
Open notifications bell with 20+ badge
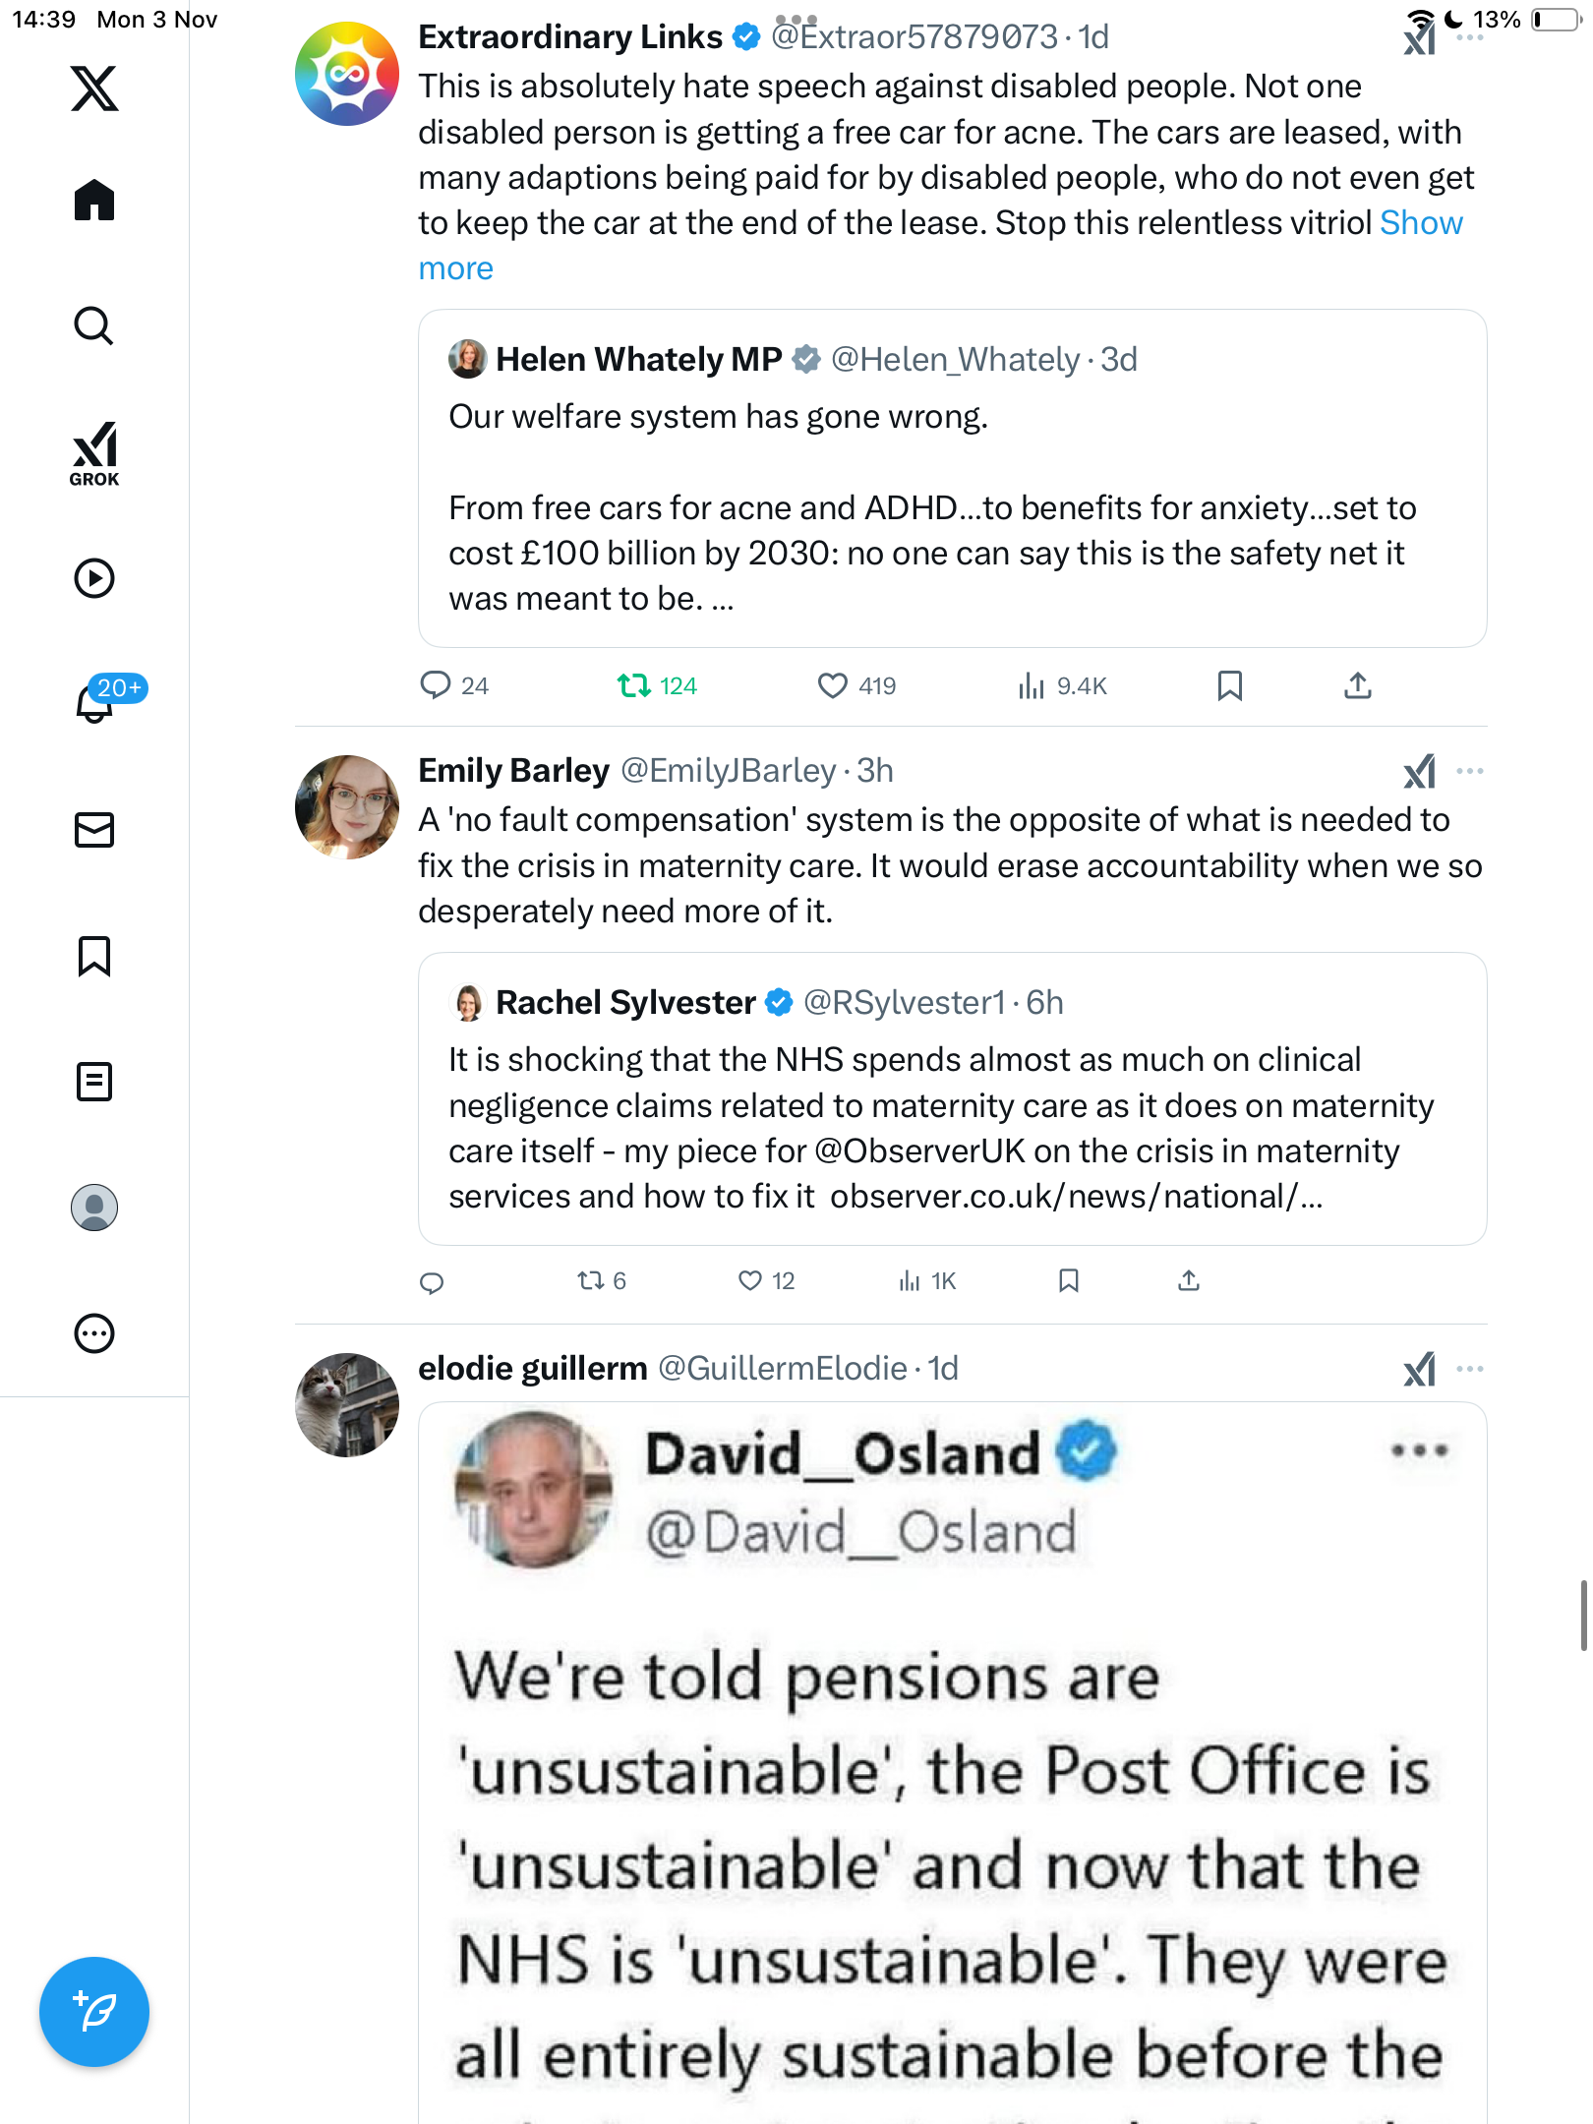[95, 702]
